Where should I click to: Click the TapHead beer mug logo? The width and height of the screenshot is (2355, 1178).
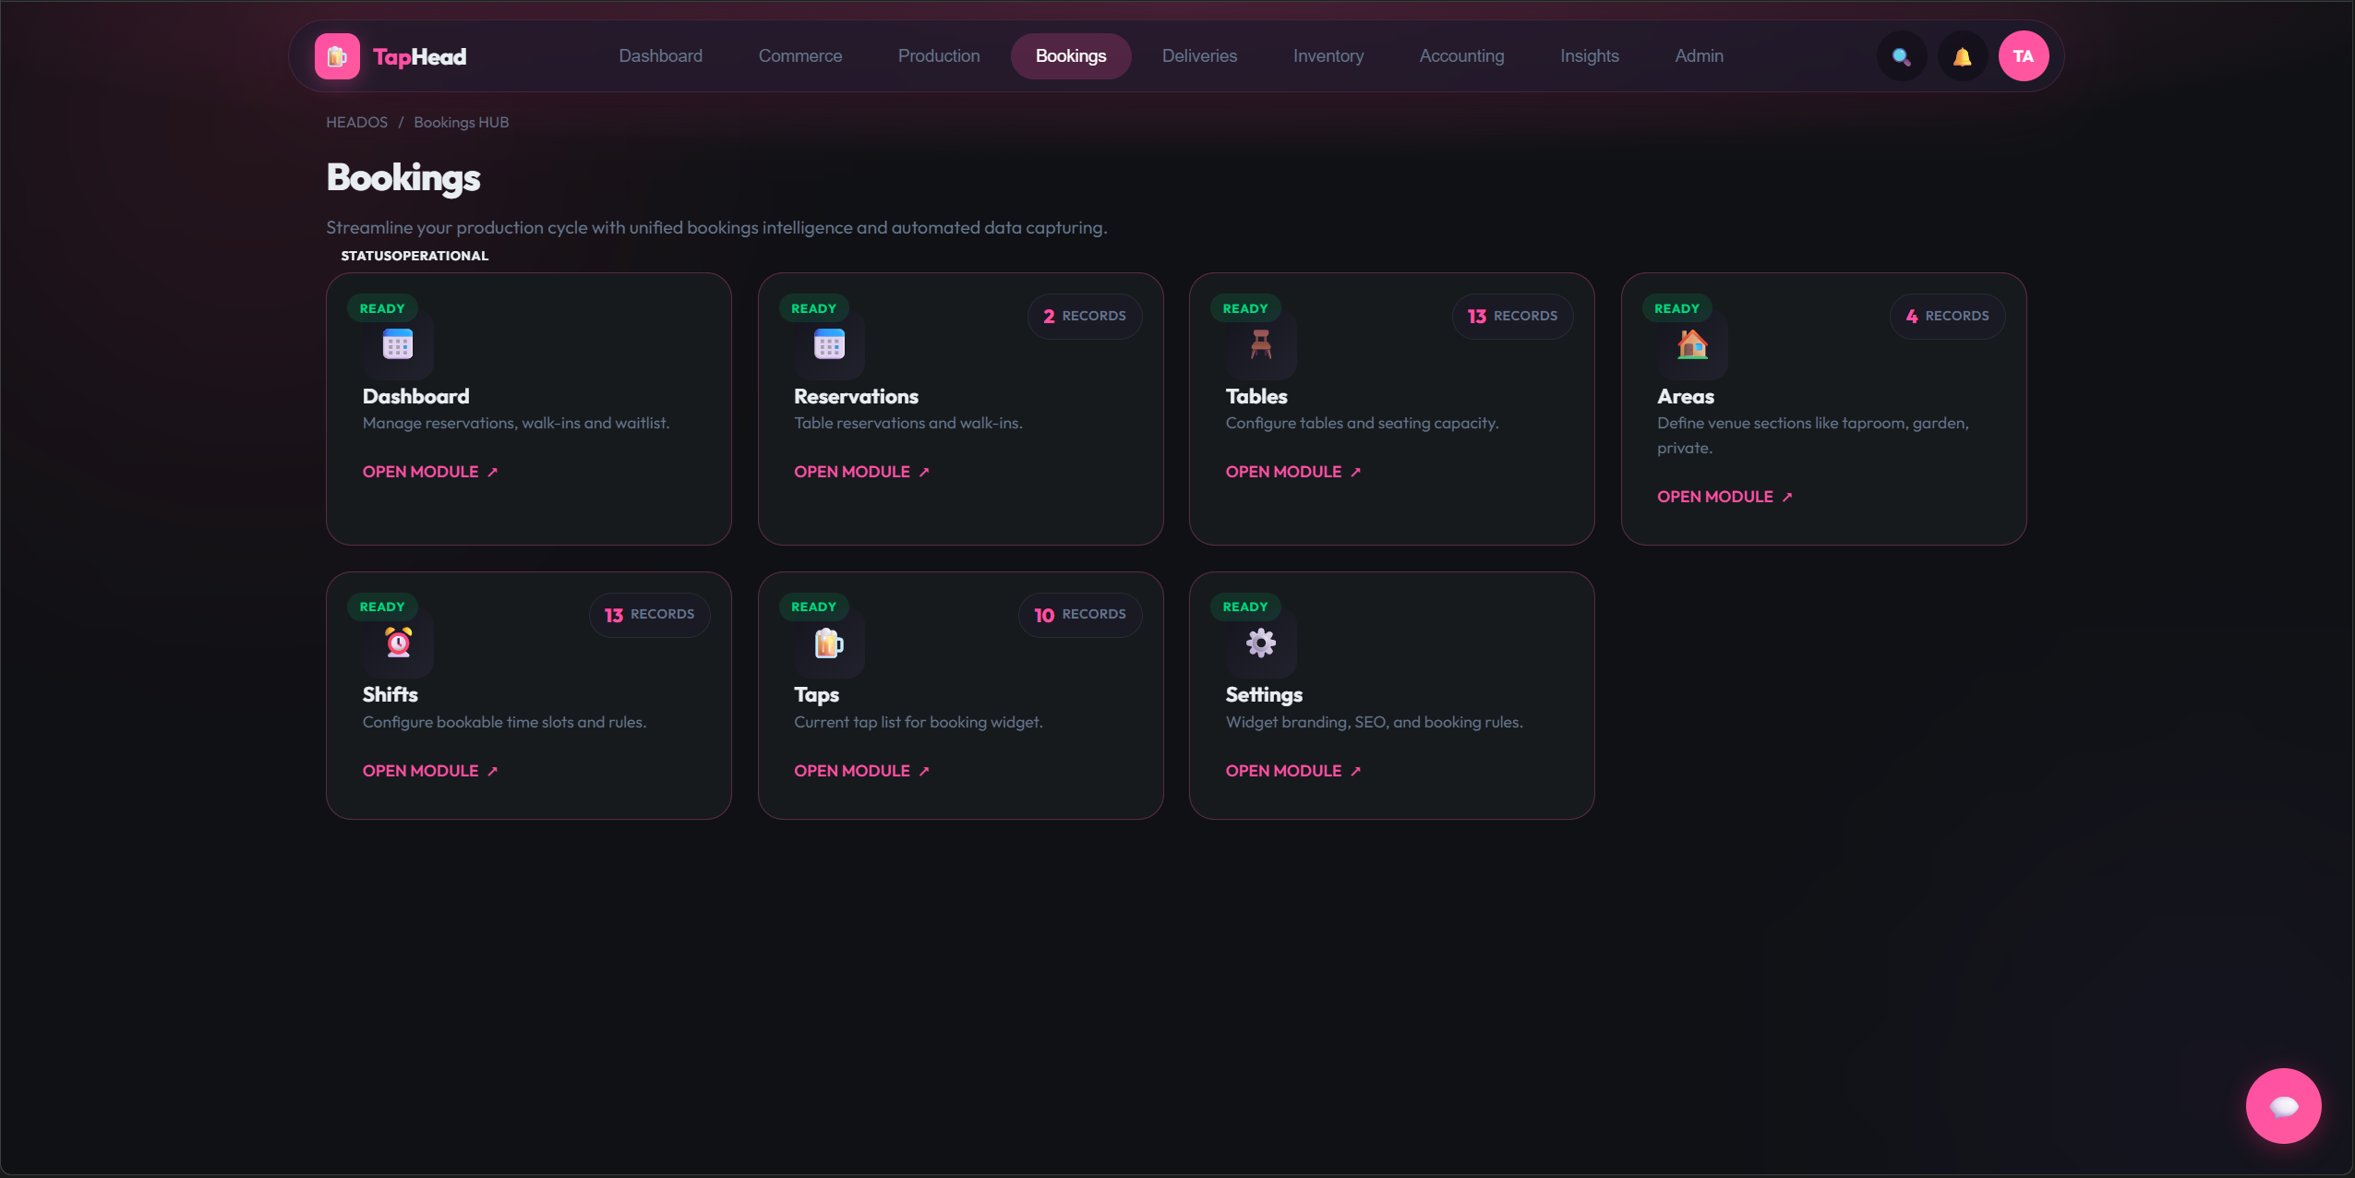[x=335, y=55]
